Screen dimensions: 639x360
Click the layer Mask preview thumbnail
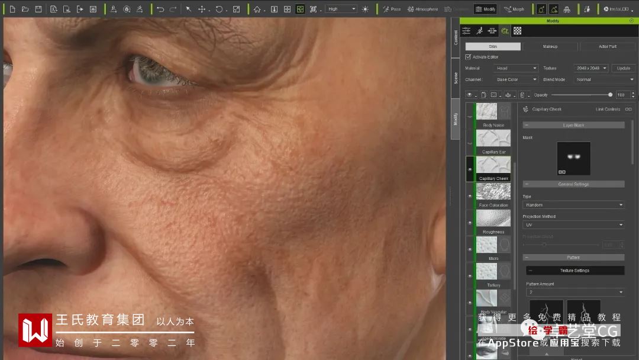point(573,159)
